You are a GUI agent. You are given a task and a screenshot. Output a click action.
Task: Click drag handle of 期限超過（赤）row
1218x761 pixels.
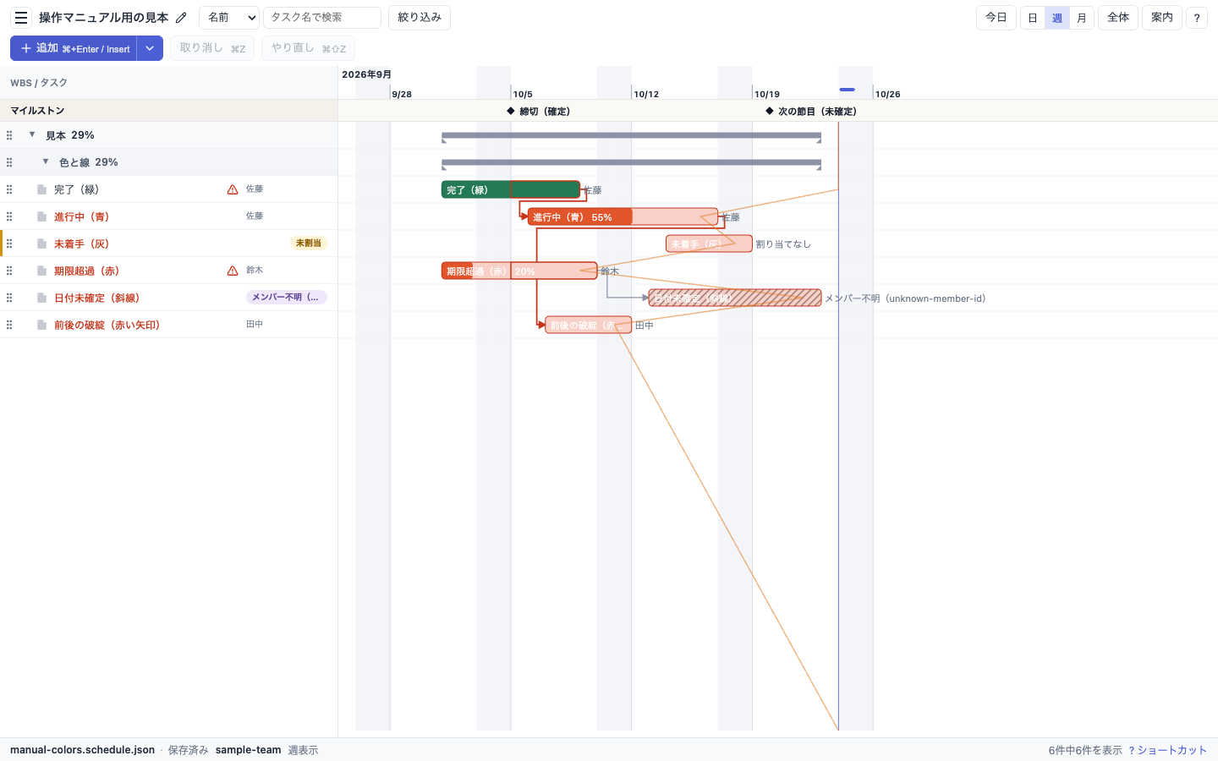tap(9, 271)
